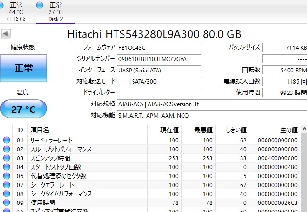Click status orb for attribute 02
Image resolution: width=307 pixels, height=212 pixels.
point(7,149)
